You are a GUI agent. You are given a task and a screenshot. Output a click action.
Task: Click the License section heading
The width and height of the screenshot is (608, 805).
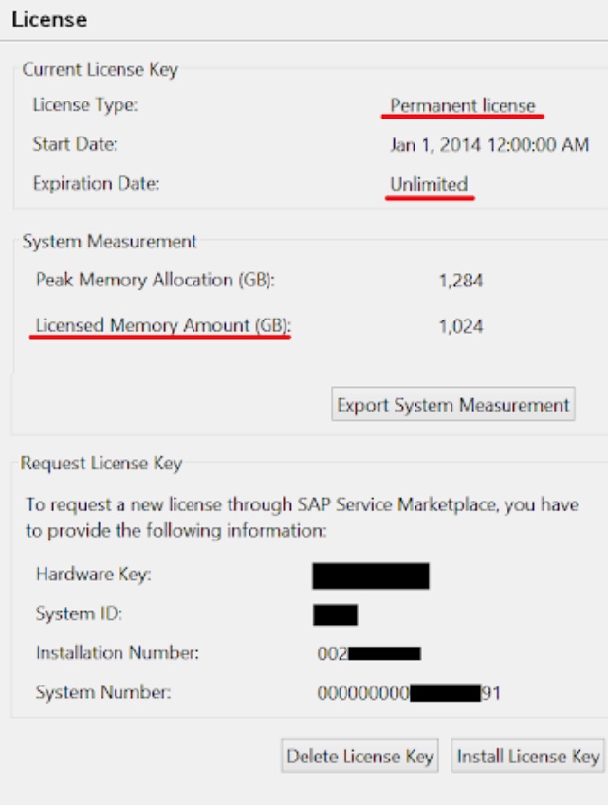pos(49,19)
